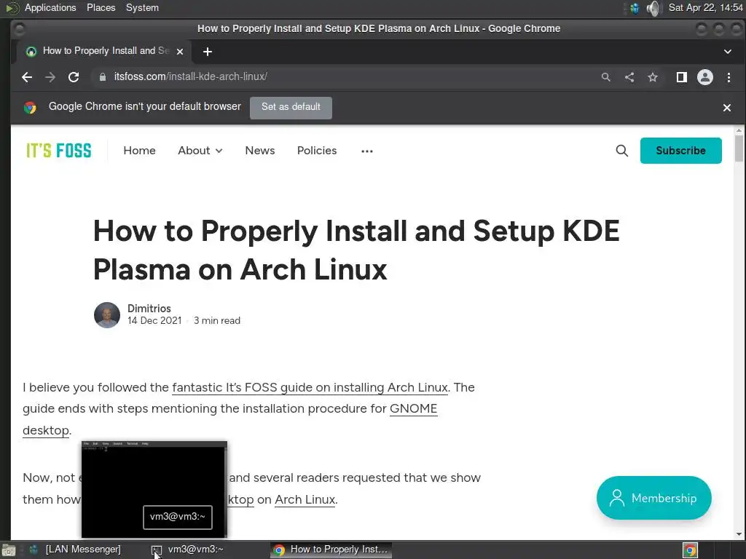The image size is (746, 559).
Task: Click the Chrome workspace switcher icon
Action: pos(691,550)
